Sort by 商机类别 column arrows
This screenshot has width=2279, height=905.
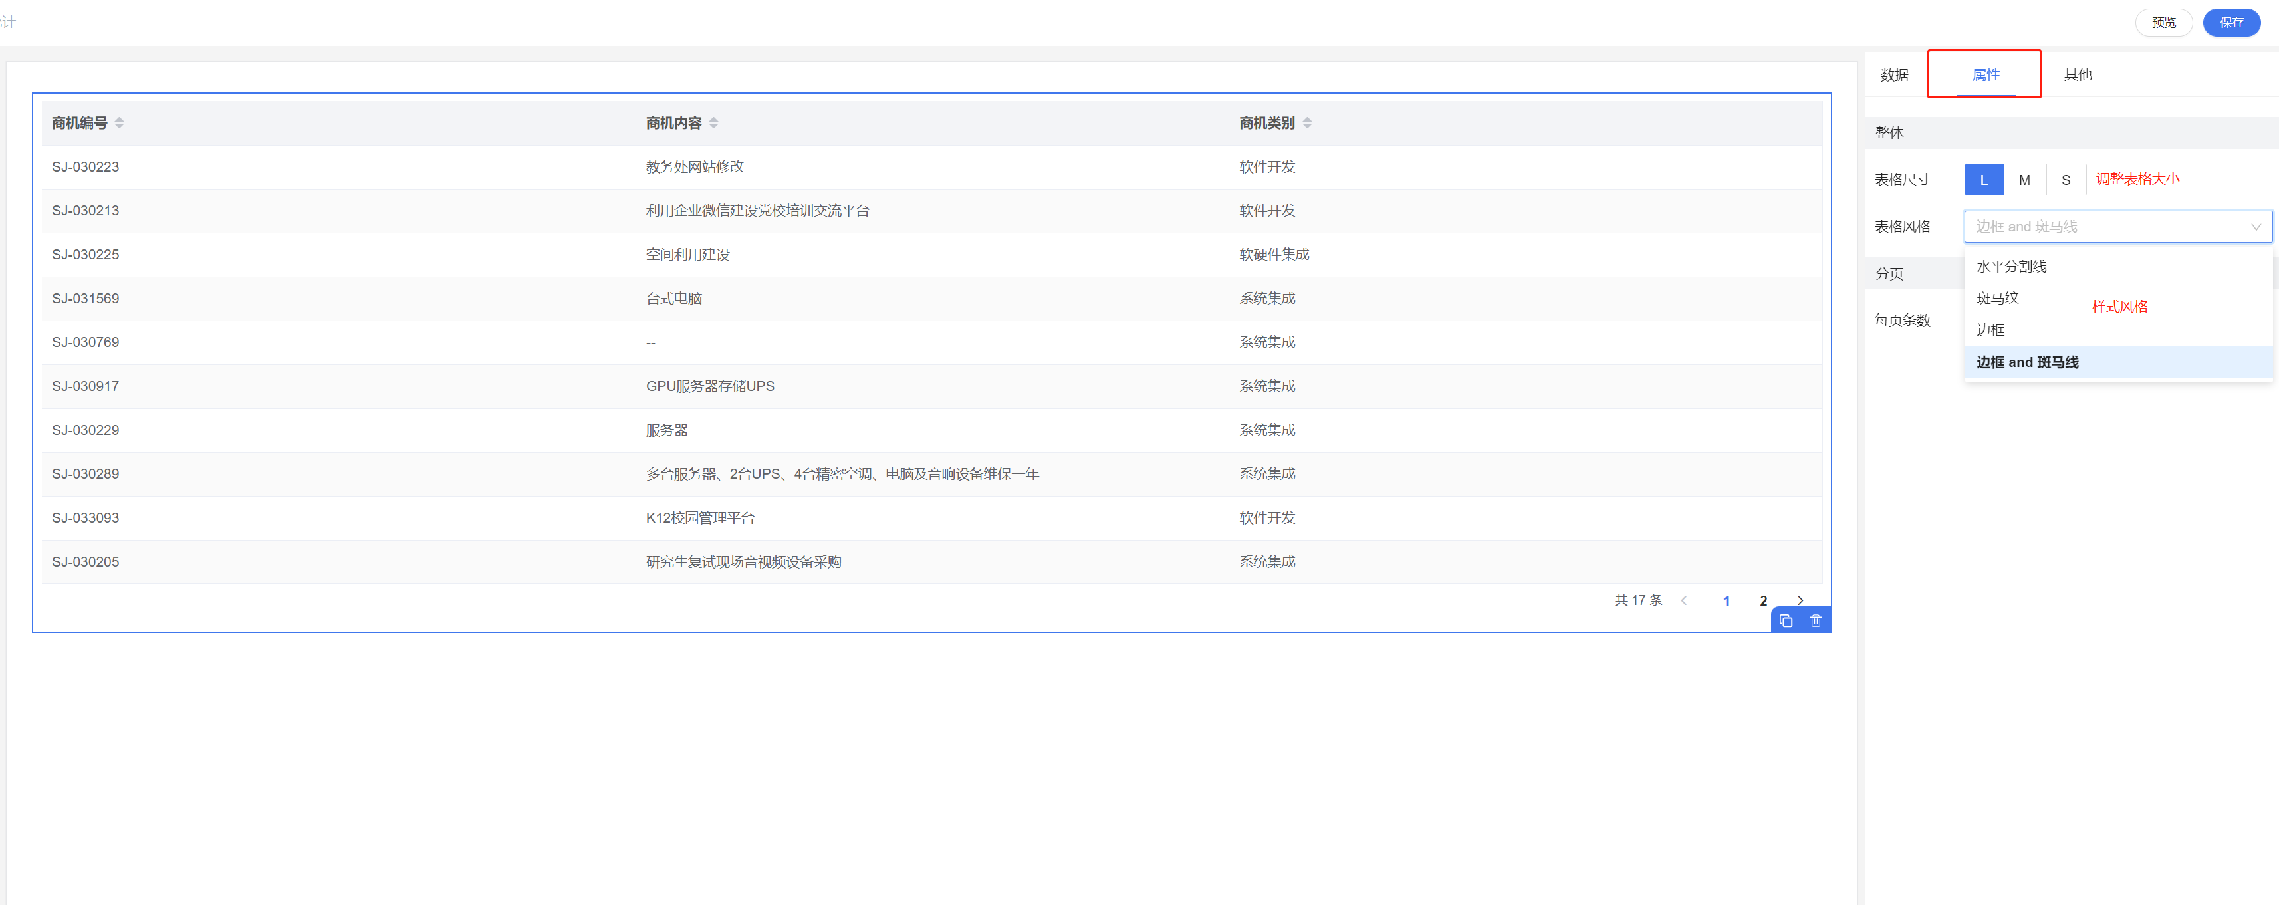(x=1308, y=123)
